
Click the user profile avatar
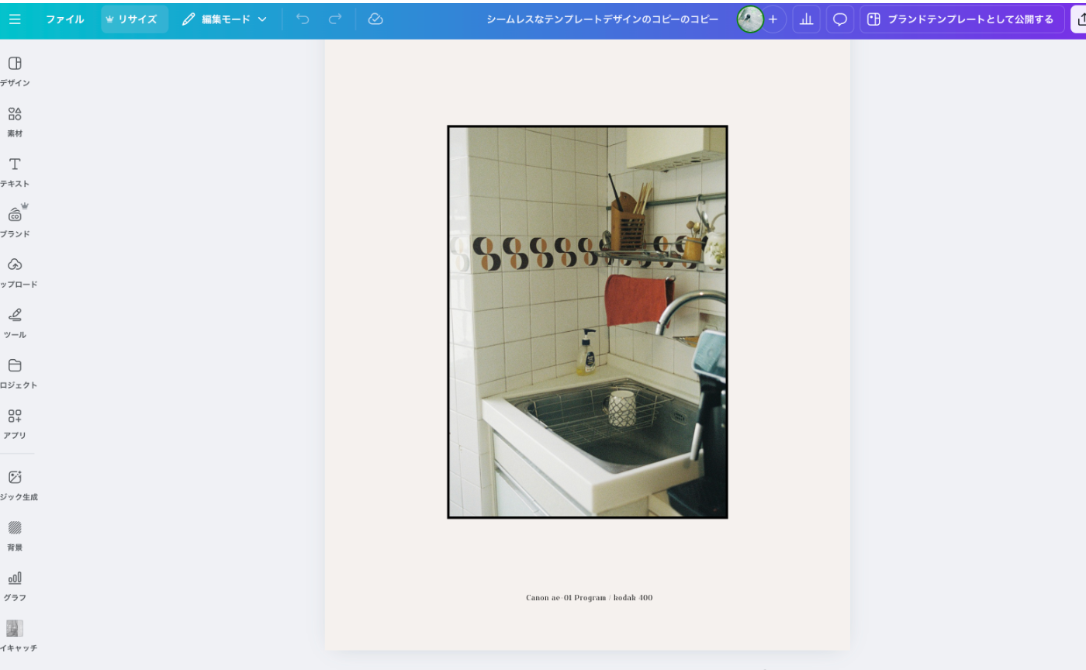(x=749, y=19)
